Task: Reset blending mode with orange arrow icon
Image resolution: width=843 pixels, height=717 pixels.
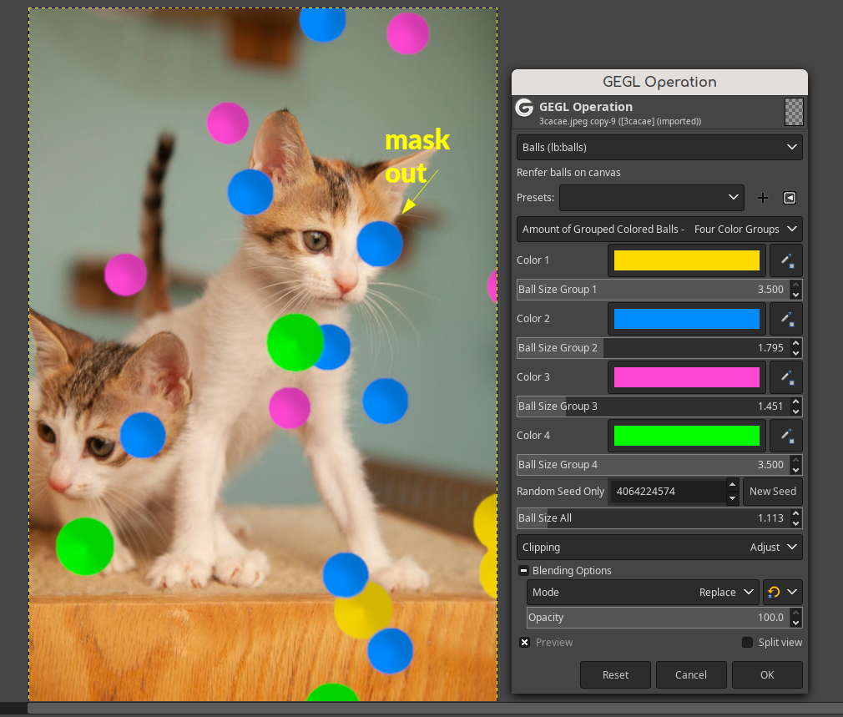Action: (774, 593)
